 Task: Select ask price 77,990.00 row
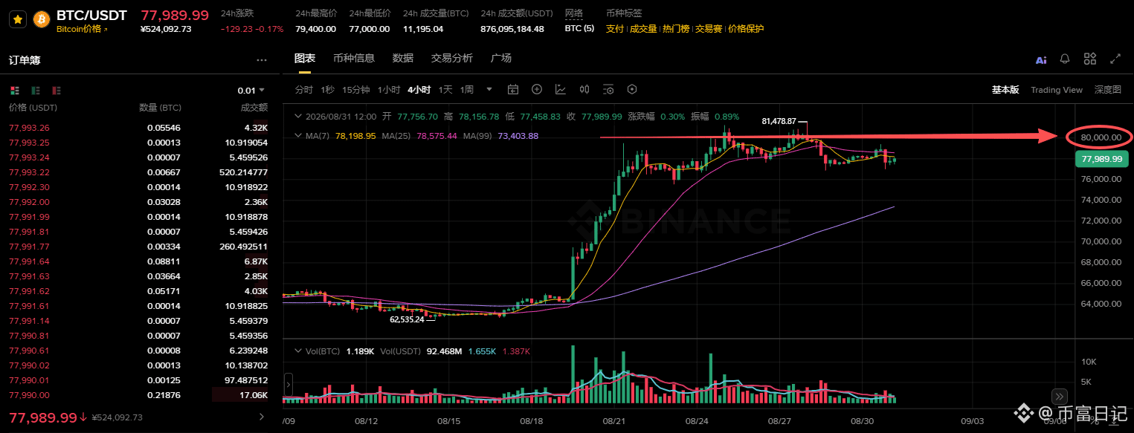click(x=138, y=395)
